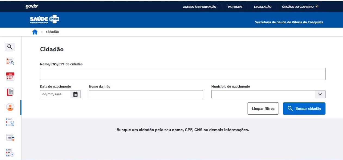This screenshot has height=160, width=343.
Task: Click the Nome da mãe input field
Action: [146, 94]
